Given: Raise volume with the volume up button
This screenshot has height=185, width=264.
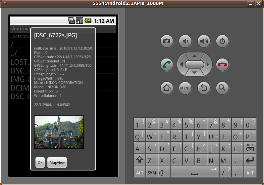Looking at the screenshot, I should click(x=204, y=41).
